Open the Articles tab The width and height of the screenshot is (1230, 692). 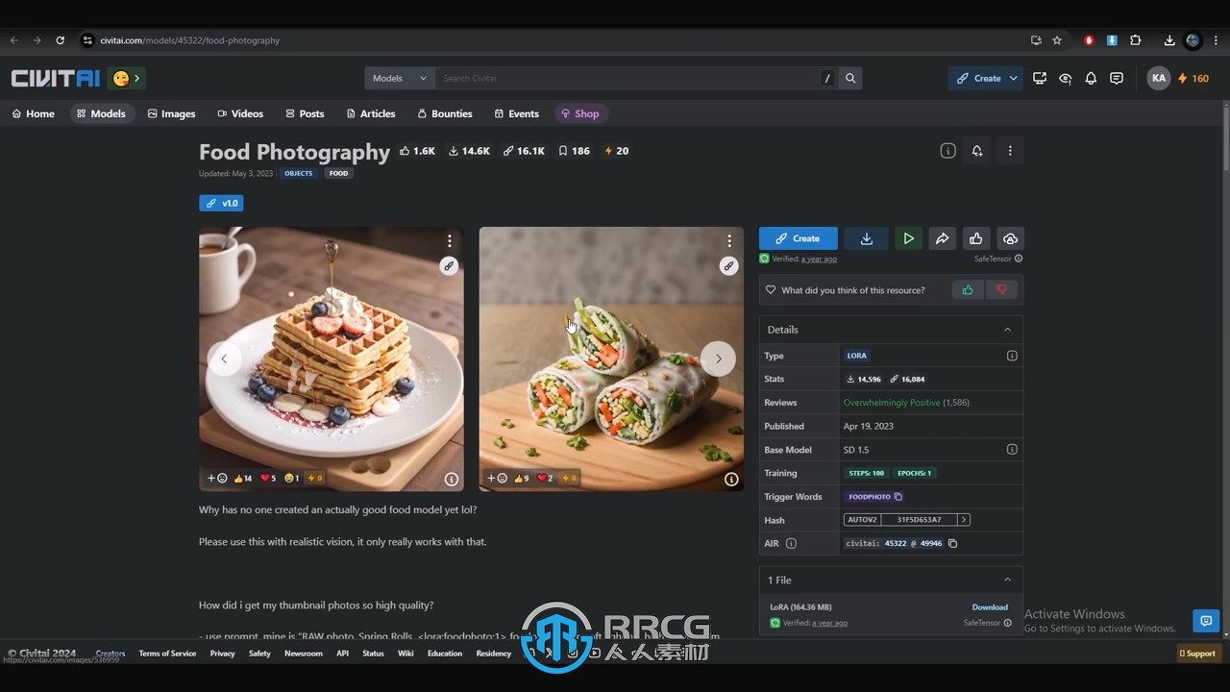point(371,113)
